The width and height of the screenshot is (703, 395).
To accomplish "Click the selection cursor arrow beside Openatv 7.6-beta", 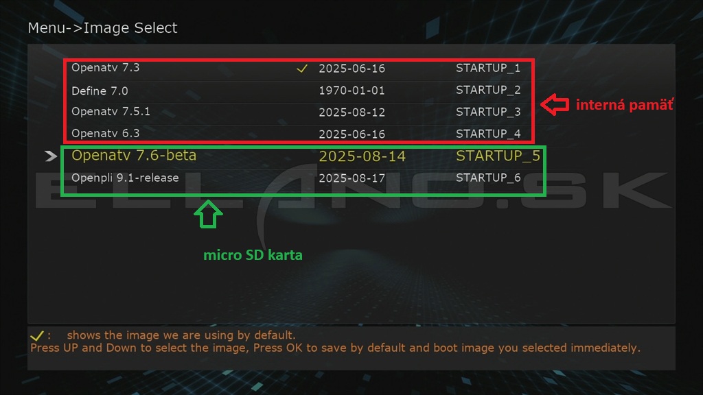I will point(51,156).
